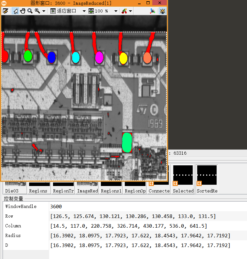Select the Regions iconic variable
The height and width of the screenshot is (259, 247).
click(x=38, y=191)
